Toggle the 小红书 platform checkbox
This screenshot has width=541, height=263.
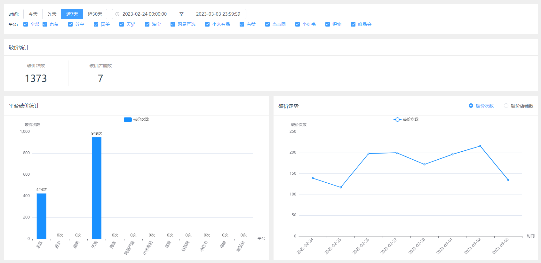(298, 24)
